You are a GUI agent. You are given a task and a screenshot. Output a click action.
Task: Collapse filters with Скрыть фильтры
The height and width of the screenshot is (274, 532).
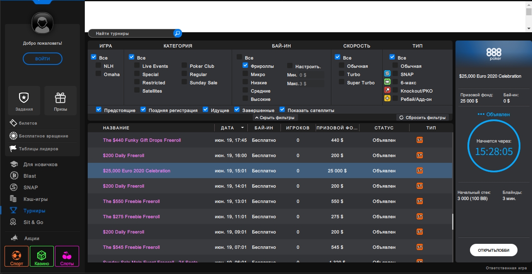coord(275,118)
